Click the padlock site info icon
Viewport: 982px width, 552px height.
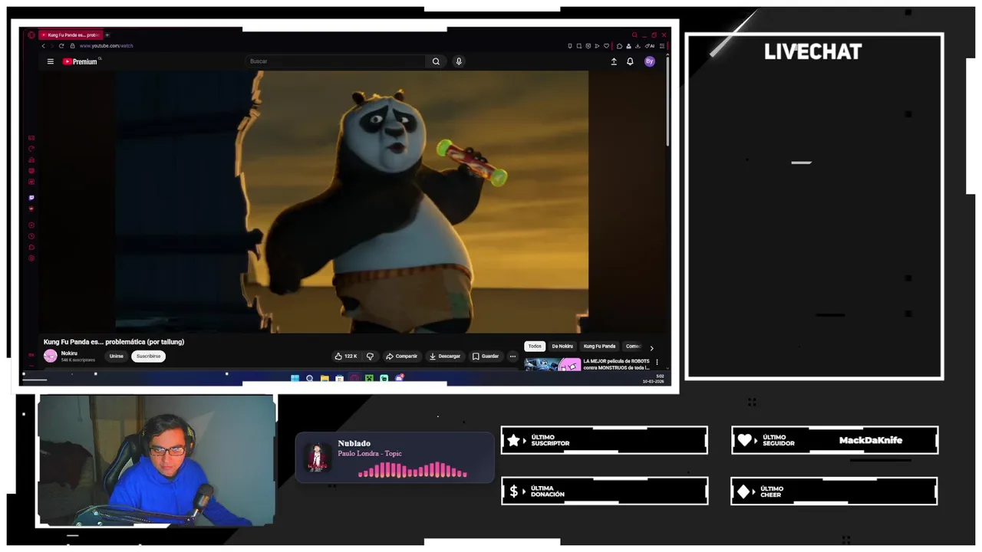pos(73,46)
